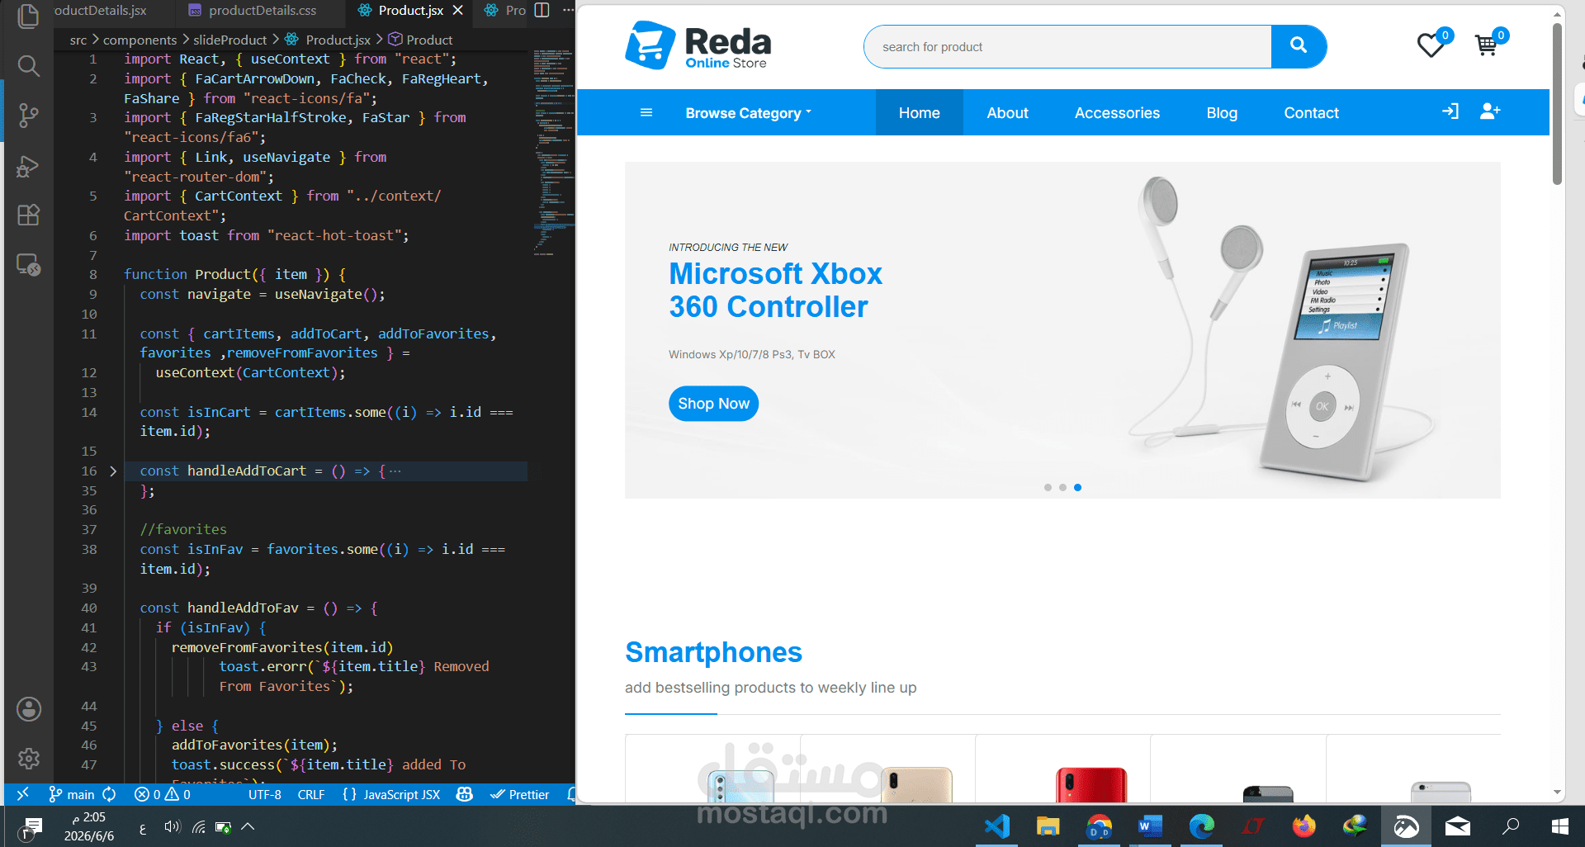Viewport: 1585px width, 847px height.
Task: Open Microsoft Edge from the taskbar
Action: coord(1201,826)
